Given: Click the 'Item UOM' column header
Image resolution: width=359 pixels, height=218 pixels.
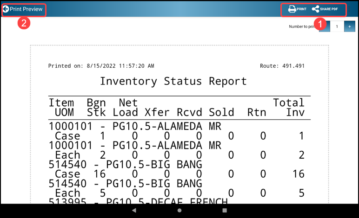Looking at the screenshot, I should [x=61, y=108].
